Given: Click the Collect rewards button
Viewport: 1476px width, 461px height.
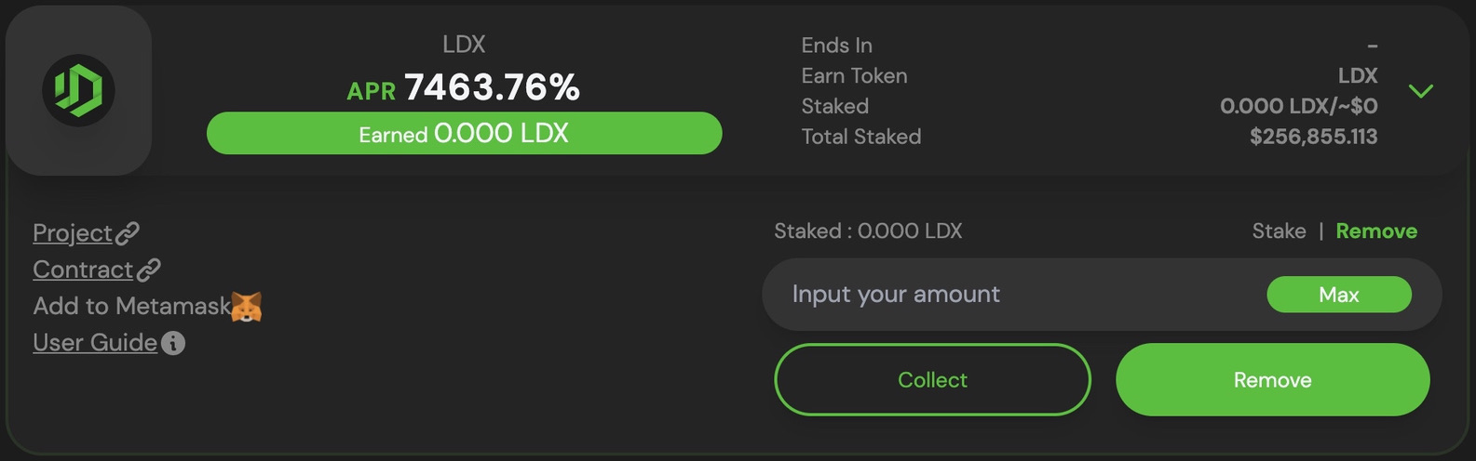Looking at the screenshot, I should (x=932, y=379).
